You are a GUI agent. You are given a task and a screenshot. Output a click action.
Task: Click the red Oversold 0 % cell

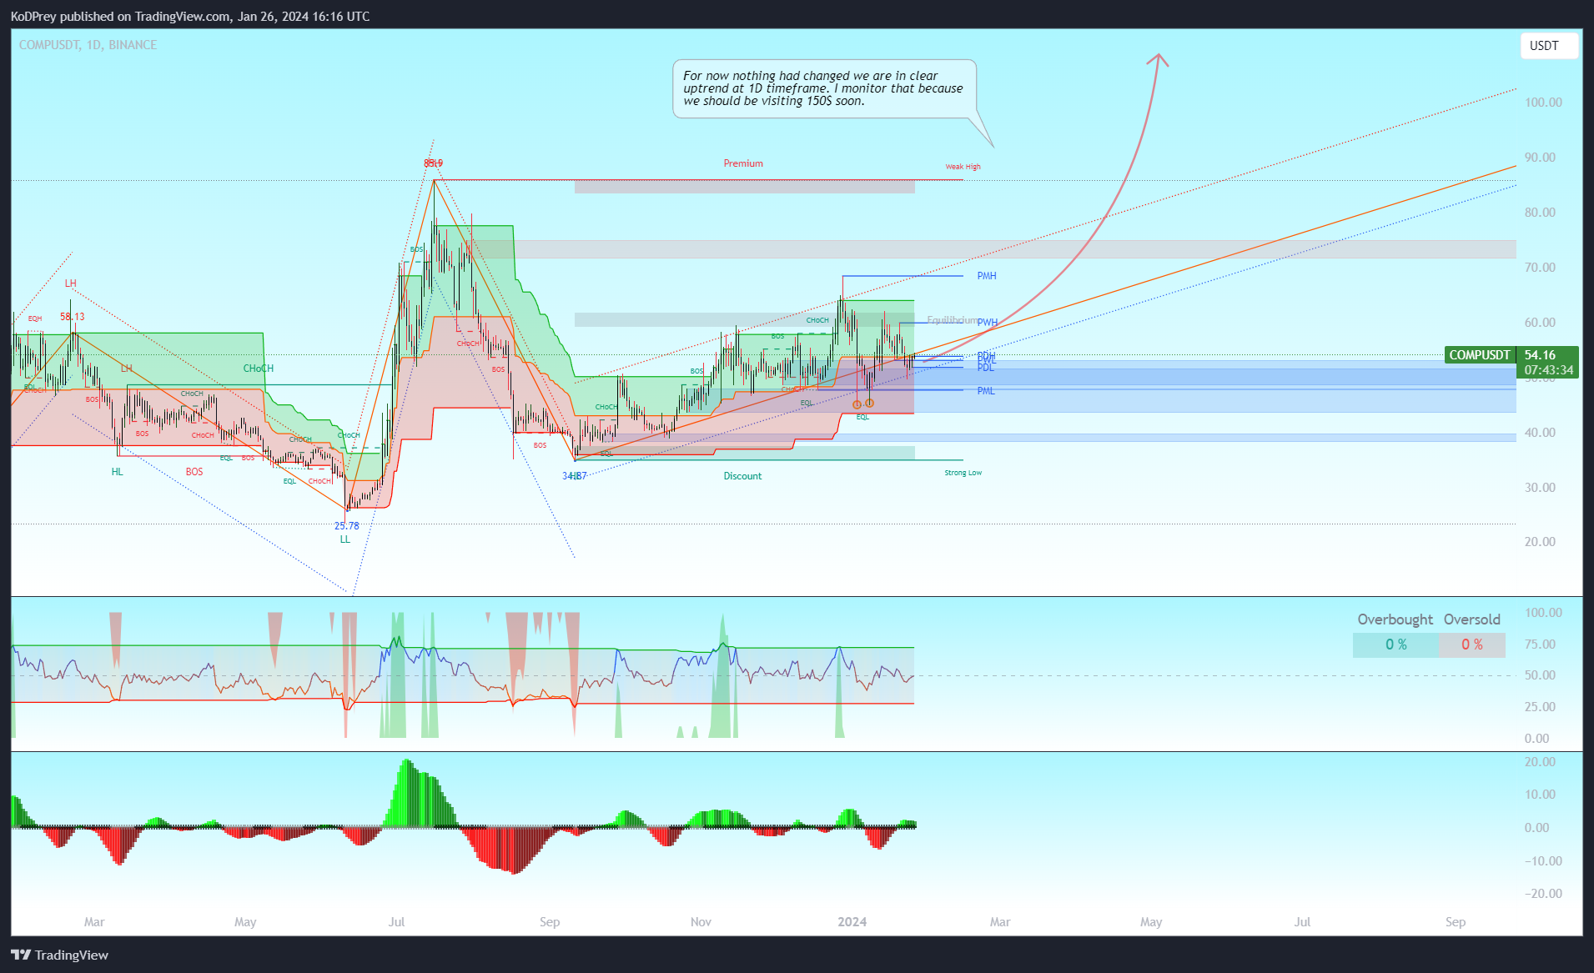point(1472,644)
